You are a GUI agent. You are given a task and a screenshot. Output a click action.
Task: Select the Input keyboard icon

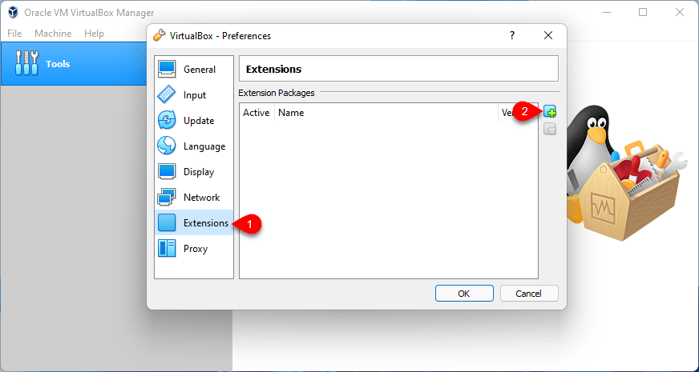168,94
